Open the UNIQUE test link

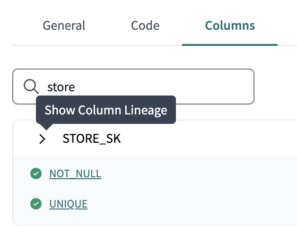point(68,204)
